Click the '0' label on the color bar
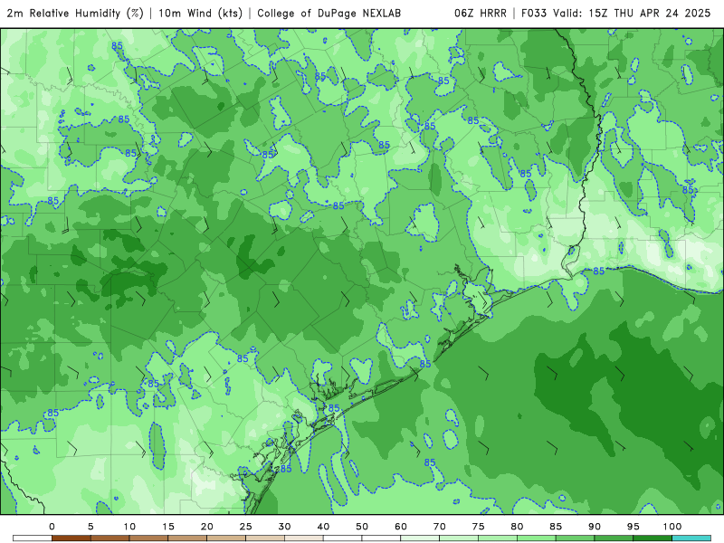Image resolution: width=724 pixels, height=543 pixels. [52, 527]
